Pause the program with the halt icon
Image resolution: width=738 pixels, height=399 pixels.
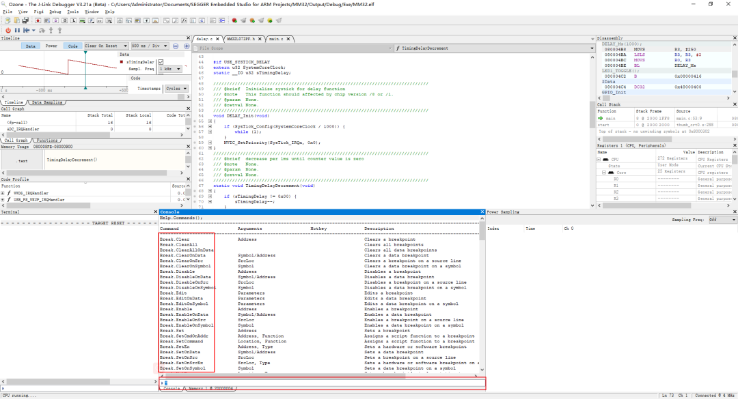click(17, 30)
